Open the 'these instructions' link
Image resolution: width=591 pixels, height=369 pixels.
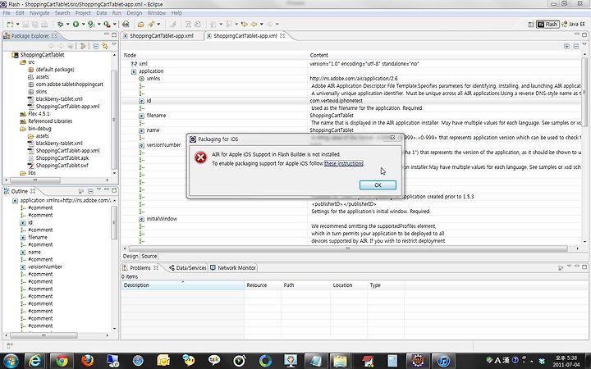coord(344,163)
